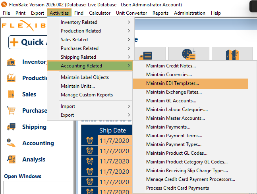Expand the Shipping Related submenu arrow

129,57
